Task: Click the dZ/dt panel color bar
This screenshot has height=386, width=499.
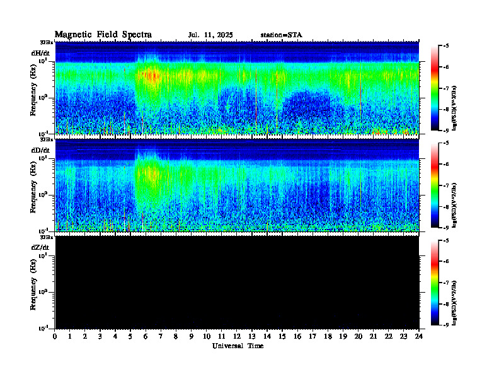Action: pos(435,283)
